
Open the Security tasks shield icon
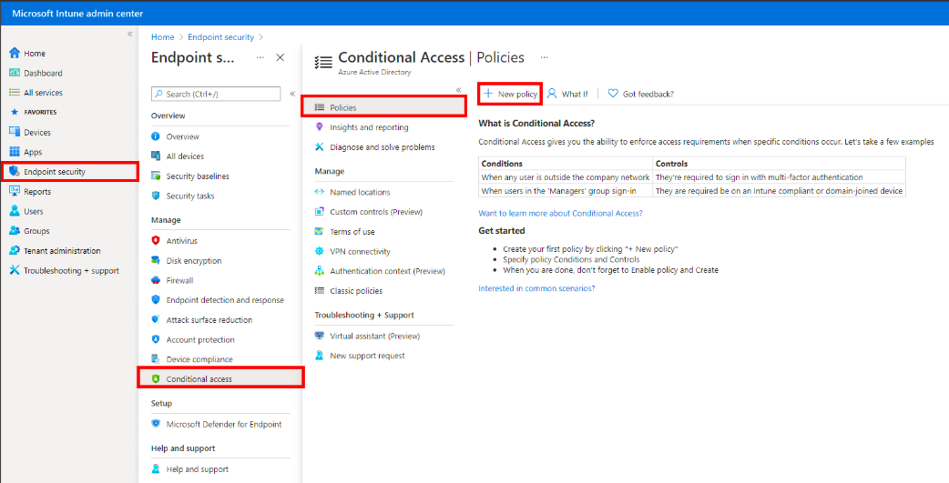point(156,196)
